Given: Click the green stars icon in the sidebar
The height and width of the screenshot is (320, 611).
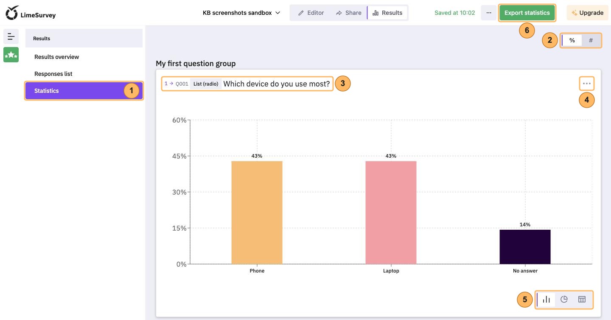Looking at the screenshot, I should click(11, 55).
